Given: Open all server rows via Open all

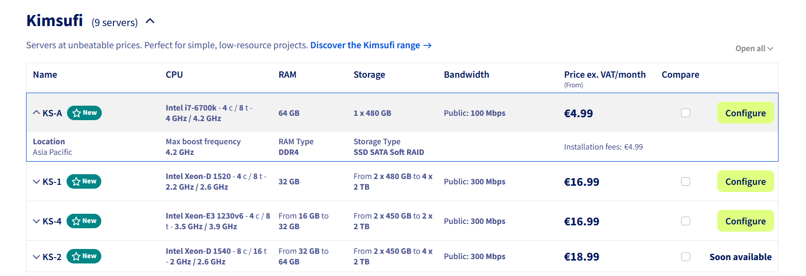Looking at the screenshot, I should click(754, 49).
